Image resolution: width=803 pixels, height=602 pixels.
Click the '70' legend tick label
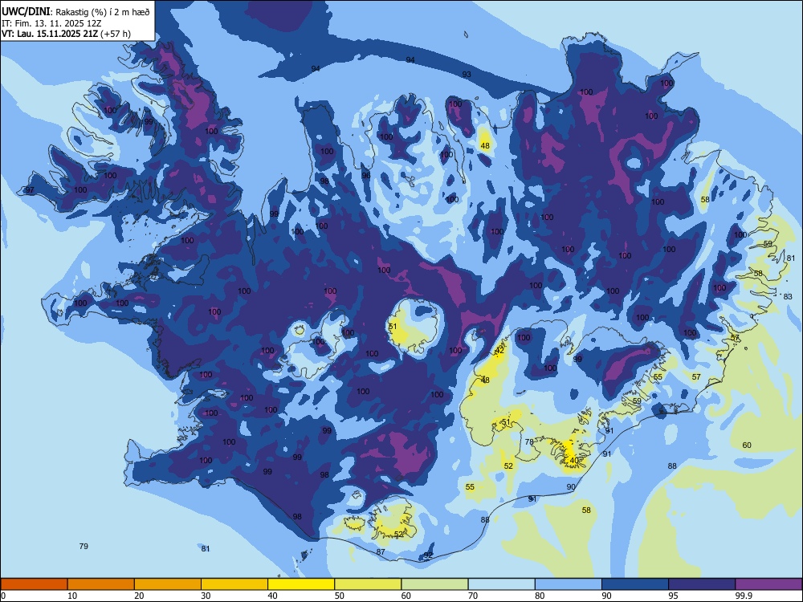pyautogui.click(x=473, y=596)
